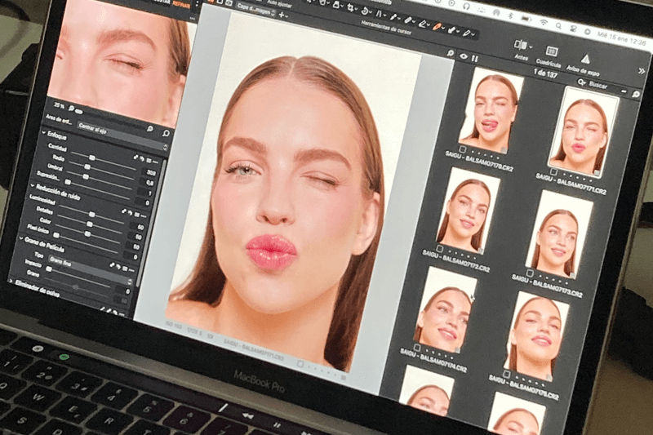Click the Área de enfoque loupe icon
The height and width of the screenshot is (435, 653).
[166, 133]
